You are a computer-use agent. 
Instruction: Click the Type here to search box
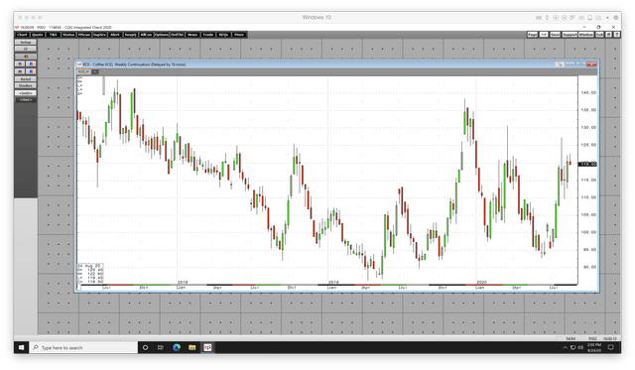click(83, 347)
